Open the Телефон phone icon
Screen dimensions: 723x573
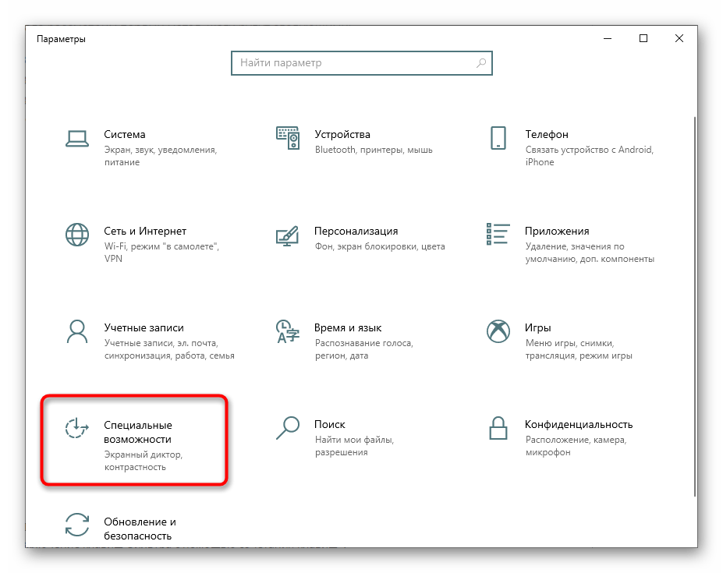(x=498, y=138)
